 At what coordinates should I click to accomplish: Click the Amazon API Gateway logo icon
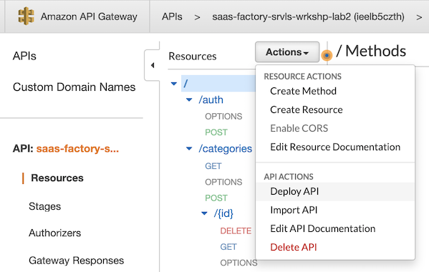[26, 16]
